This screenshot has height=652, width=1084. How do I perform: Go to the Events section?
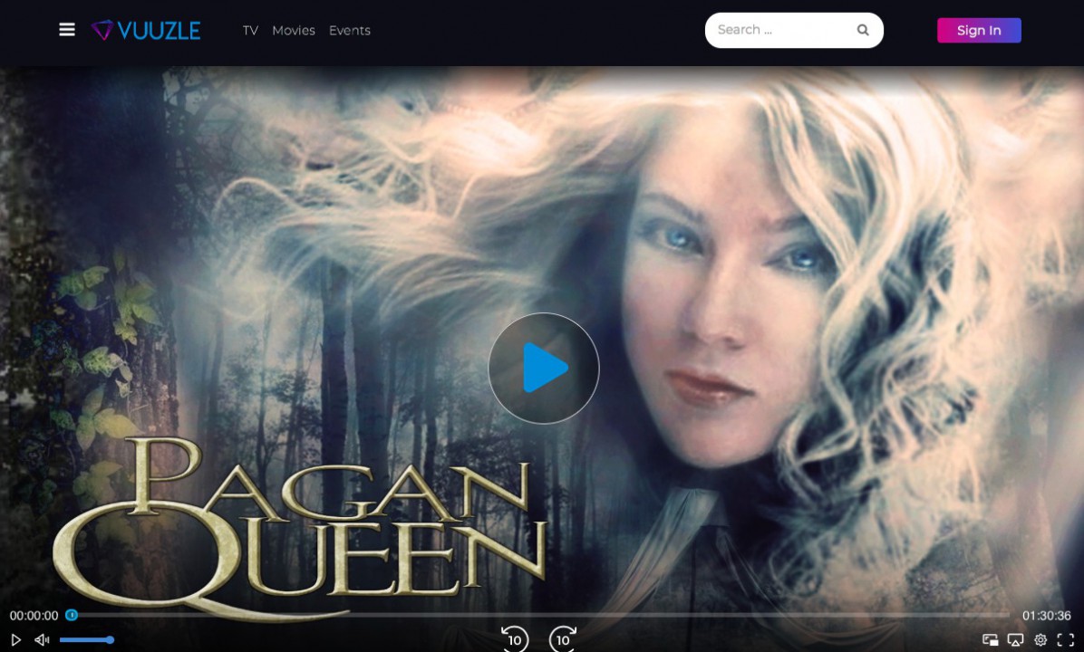[x=350, y=31]
